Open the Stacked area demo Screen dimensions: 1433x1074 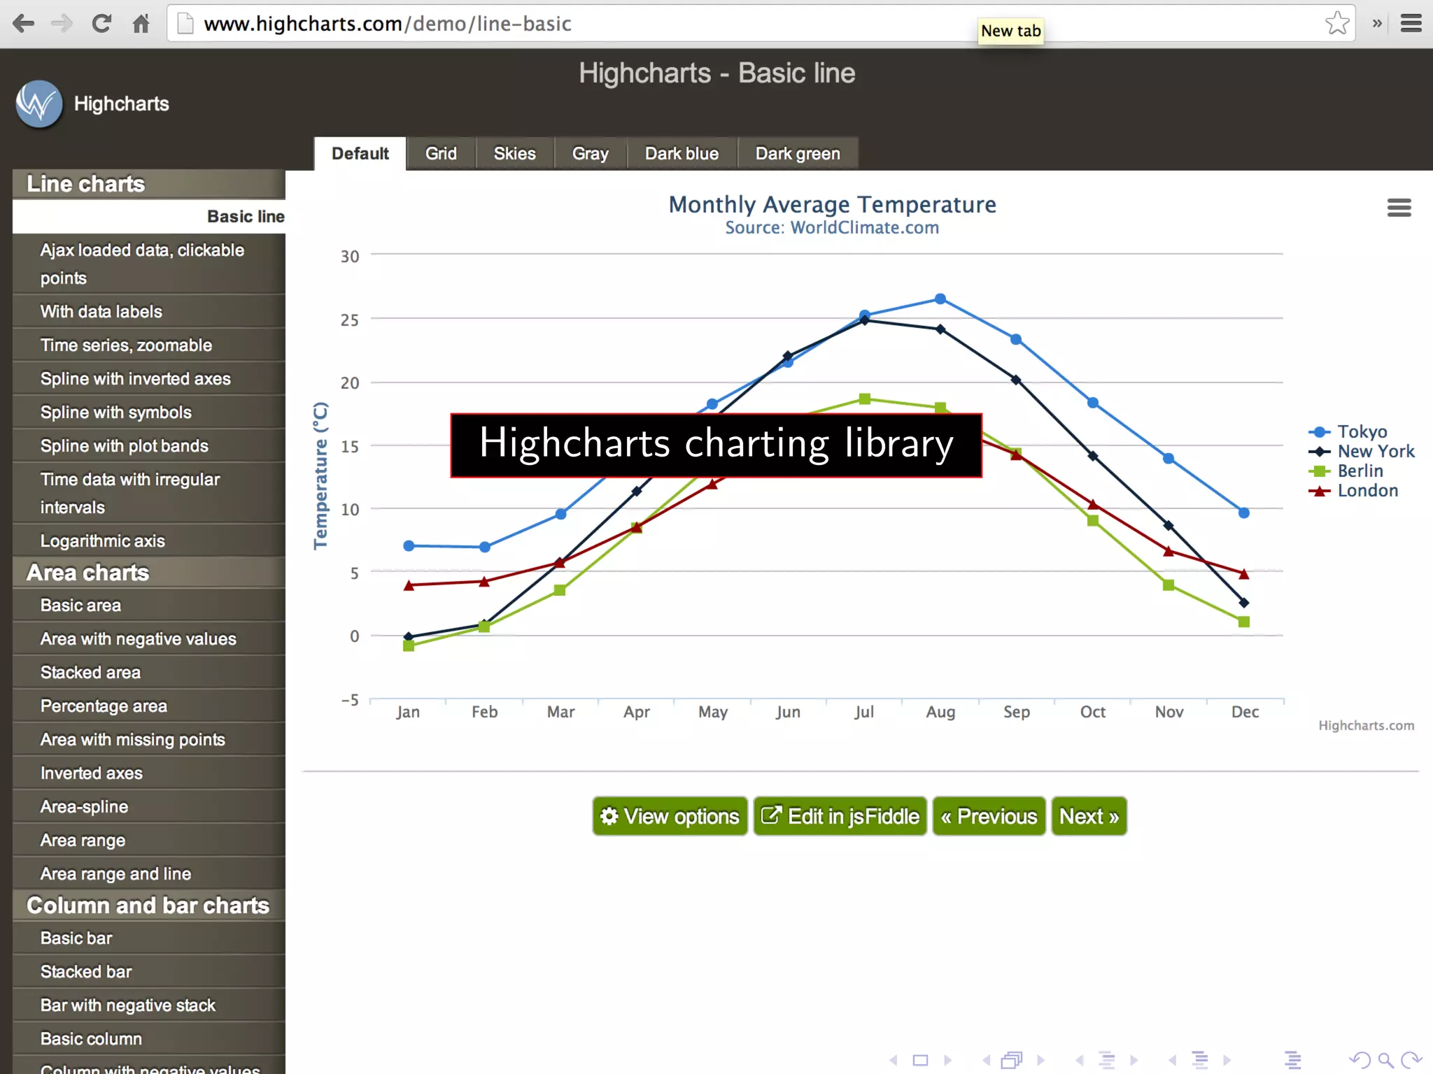click(x=149, y=673)
